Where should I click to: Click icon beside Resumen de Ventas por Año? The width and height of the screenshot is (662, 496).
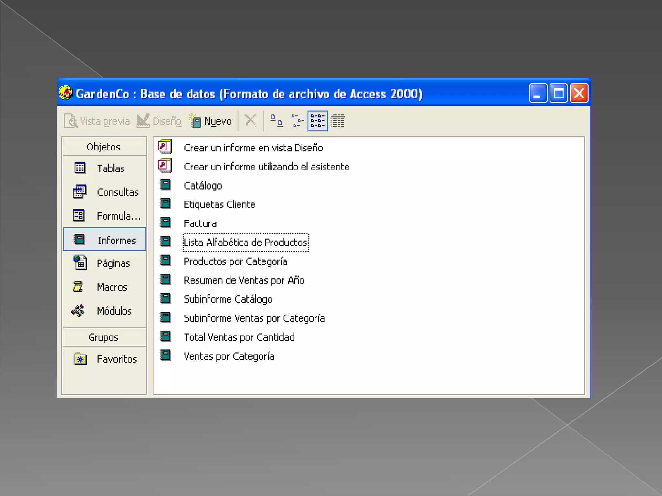[165, 279]
